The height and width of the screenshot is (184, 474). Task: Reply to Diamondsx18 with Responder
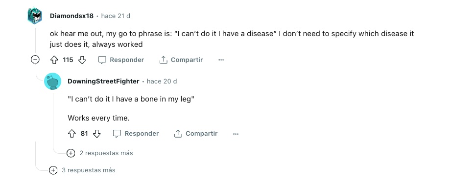(121, 60)
